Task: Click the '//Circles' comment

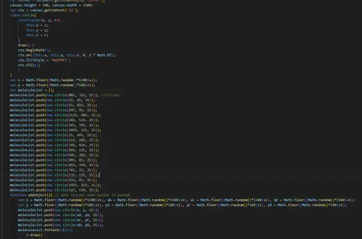Action: click(x=110, y=95)
